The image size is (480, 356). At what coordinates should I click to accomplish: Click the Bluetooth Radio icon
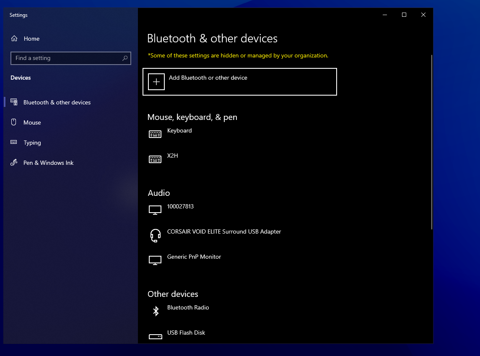(156, 311)
